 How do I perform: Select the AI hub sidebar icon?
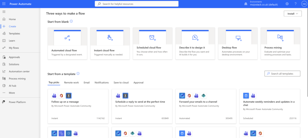[4, 86]
